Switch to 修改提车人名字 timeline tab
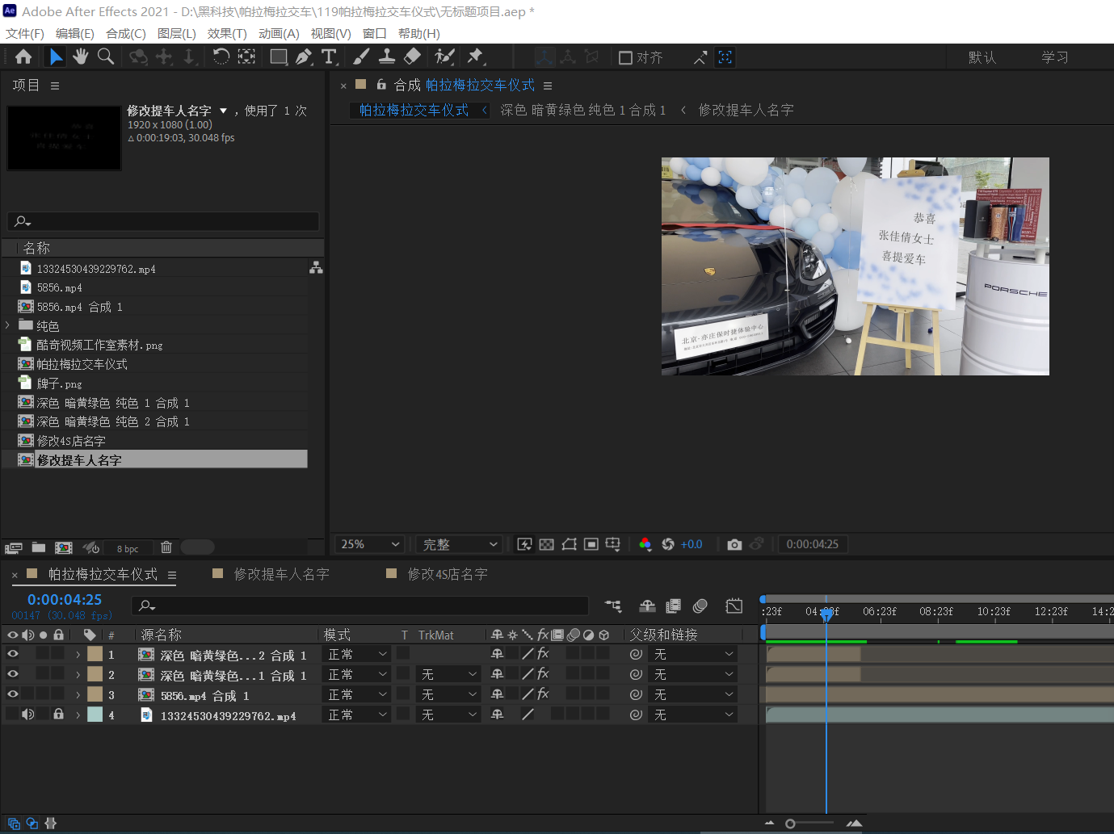 [281, 574]
